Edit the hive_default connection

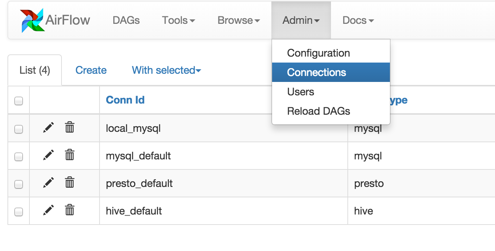tap(48, 210)
